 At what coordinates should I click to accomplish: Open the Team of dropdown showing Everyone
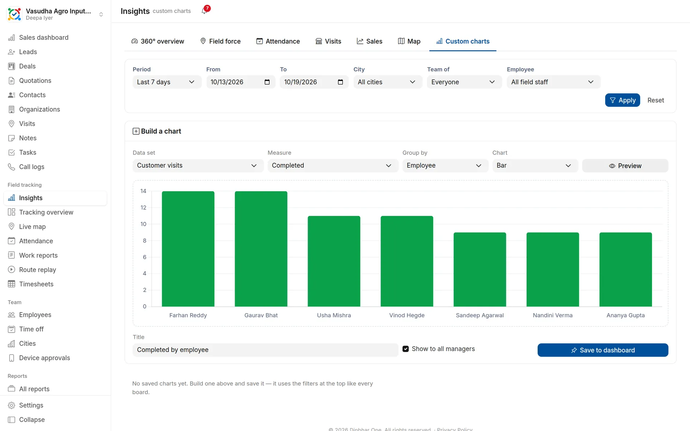tap(464, 82)
